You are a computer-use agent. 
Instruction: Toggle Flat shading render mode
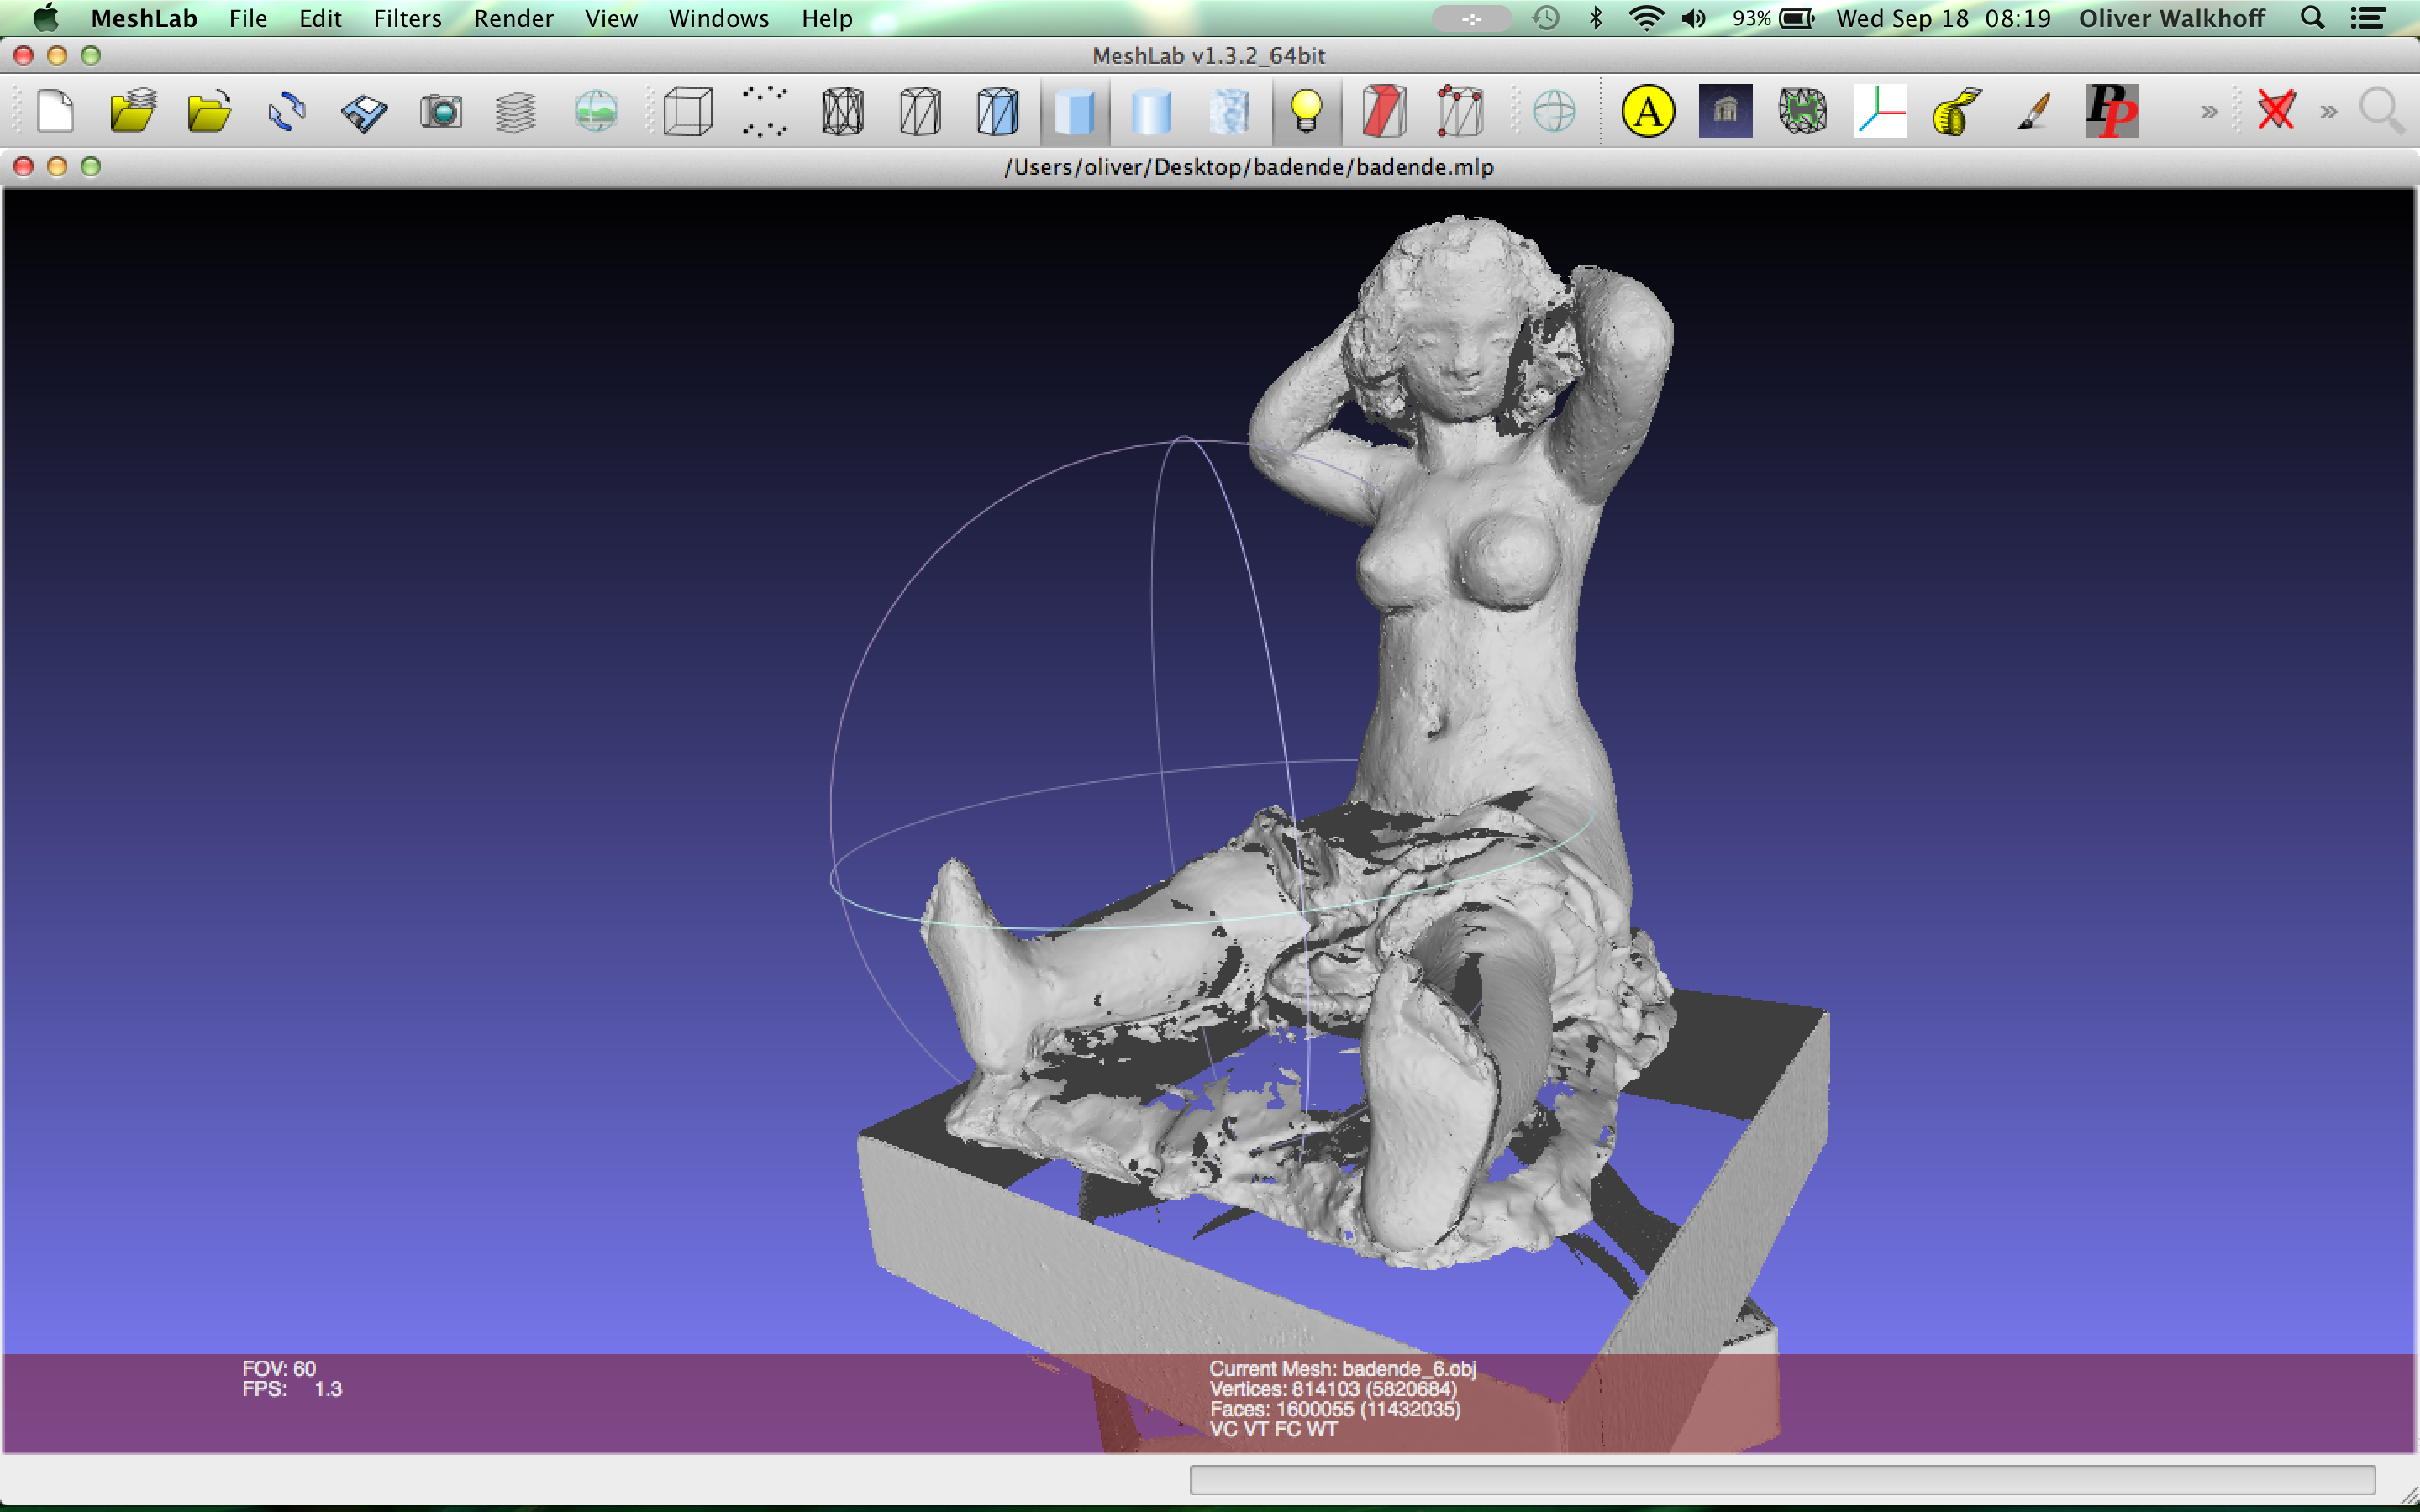tap(1075, 111)
